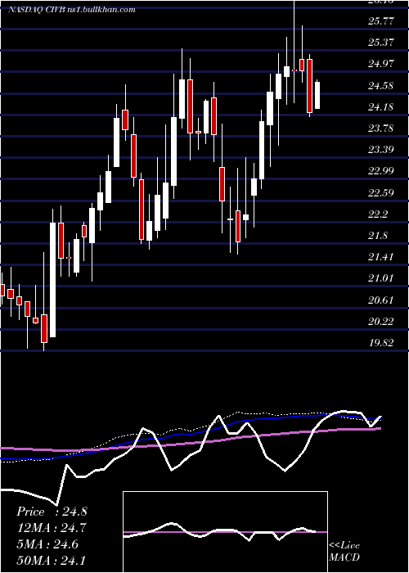Click the <<Live MACD label

[344, 552]
